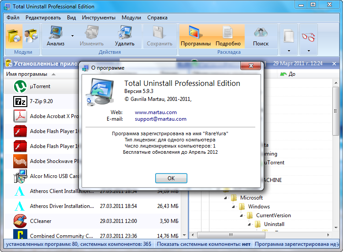Collapse the Uninstall registry folder
343x252 pixels.
click(x=249, y=224)
